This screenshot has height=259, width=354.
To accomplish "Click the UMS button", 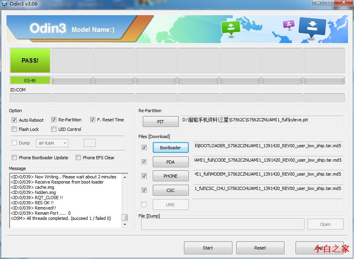I will pos(170,205).
